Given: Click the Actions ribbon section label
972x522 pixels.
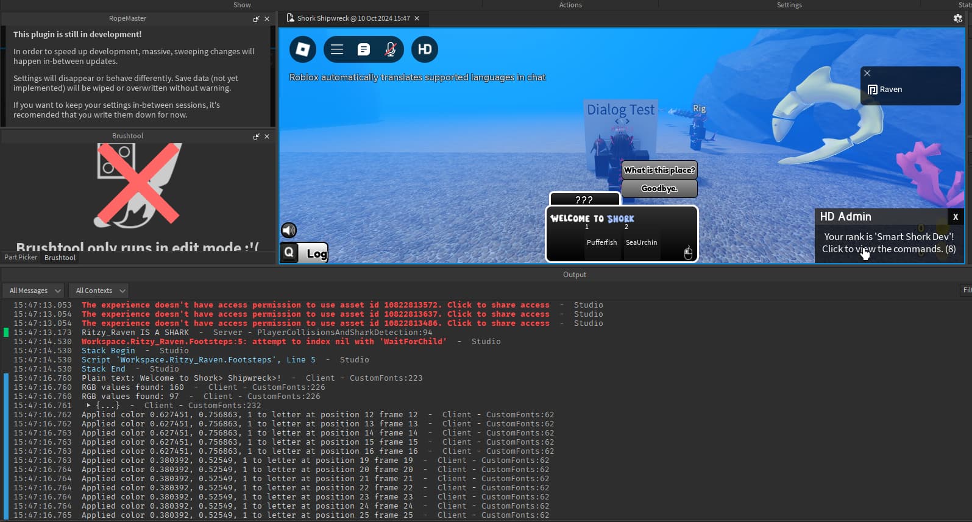Looking at the screenshot, I should click(570, 5).
